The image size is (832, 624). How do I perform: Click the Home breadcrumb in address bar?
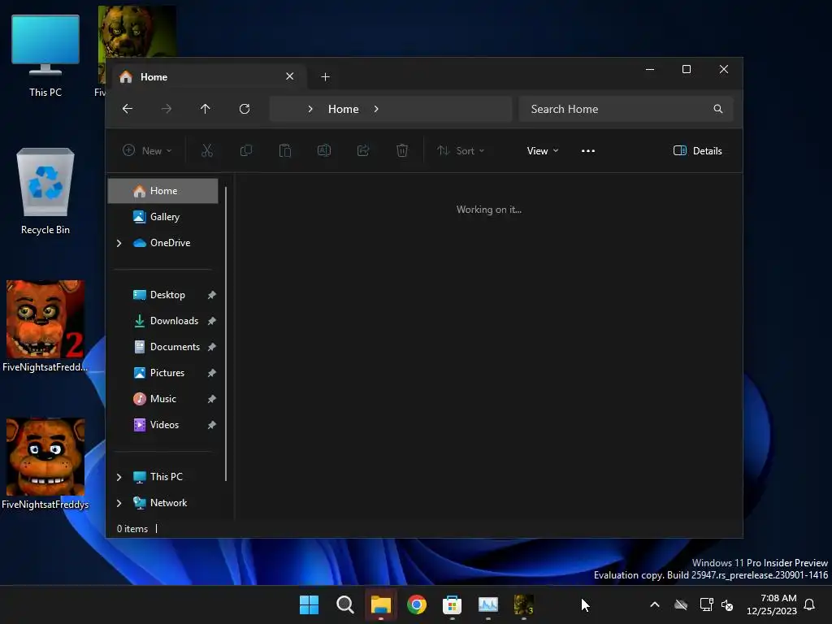click(x=344, y=109)
